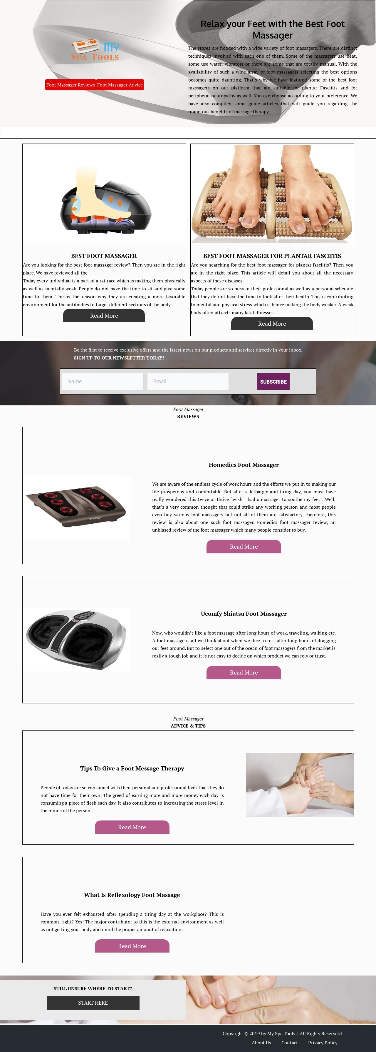Open the About Us footer link
The height and width of the screenshot is (1052, 376).
click(x=261, y=1043)
